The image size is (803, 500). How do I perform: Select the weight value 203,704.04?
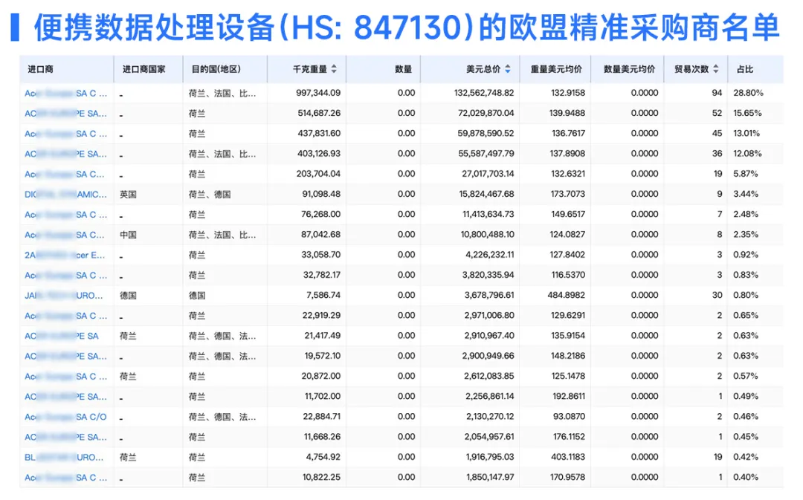click(x=318, y=174)
